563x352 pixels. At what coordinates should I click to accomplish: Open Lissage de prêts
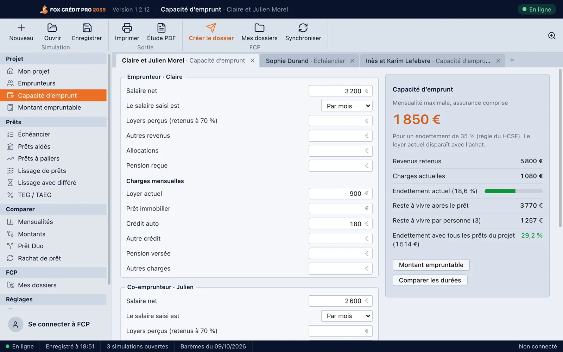click(53, 171)
